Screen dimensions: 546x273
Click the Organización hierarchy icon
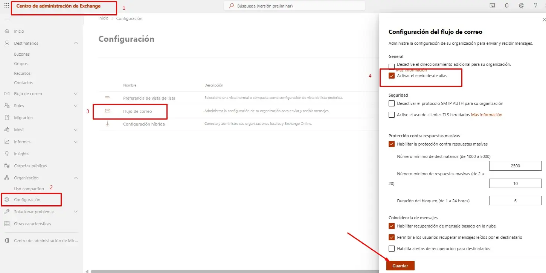click(x=7, y=178)
